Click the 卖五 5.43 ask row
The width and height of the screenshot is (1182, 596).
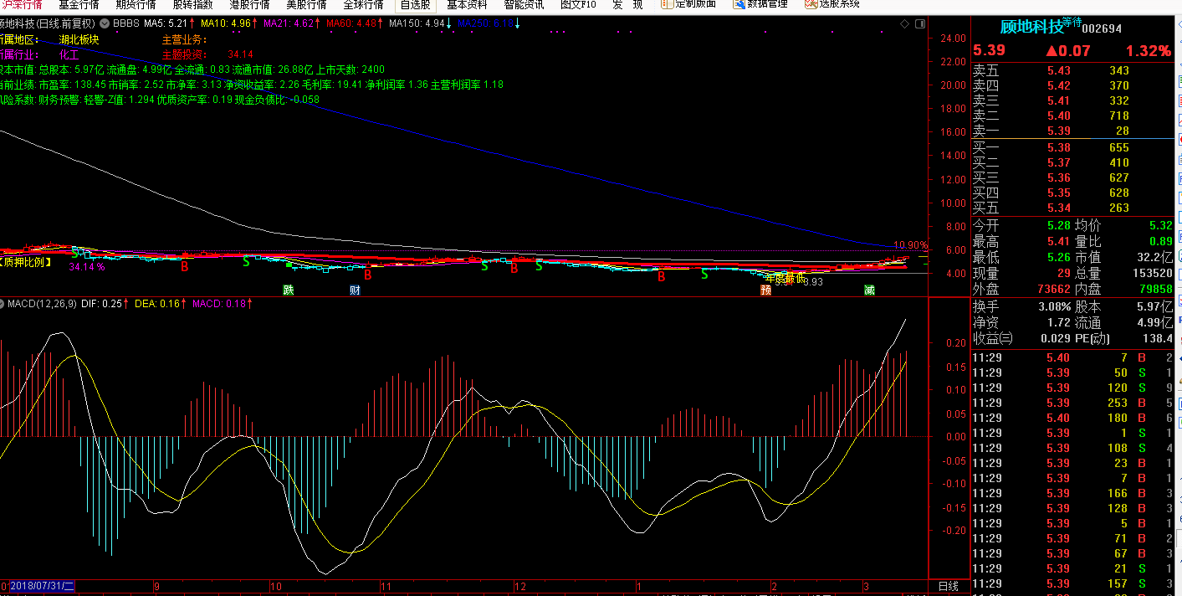pyautogui.click(x=1074, y=71)
